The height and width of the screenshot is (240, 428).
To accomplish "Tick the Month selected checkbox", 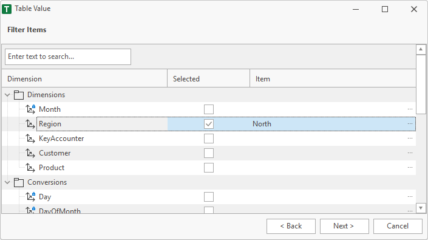I will coord(209,109).
